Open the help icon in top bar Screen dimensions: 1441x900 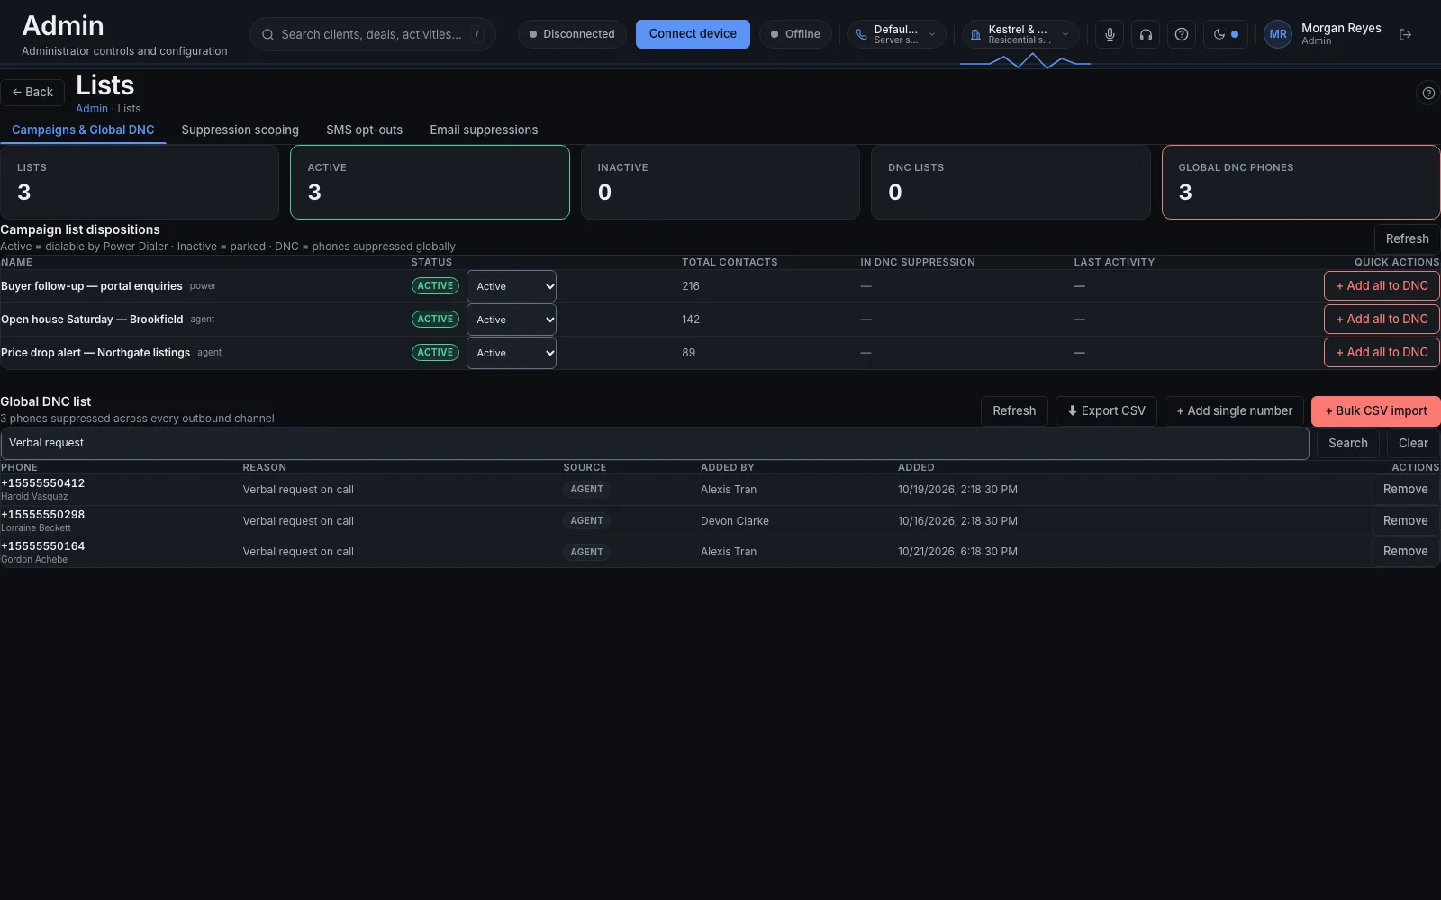point(1182,34)
